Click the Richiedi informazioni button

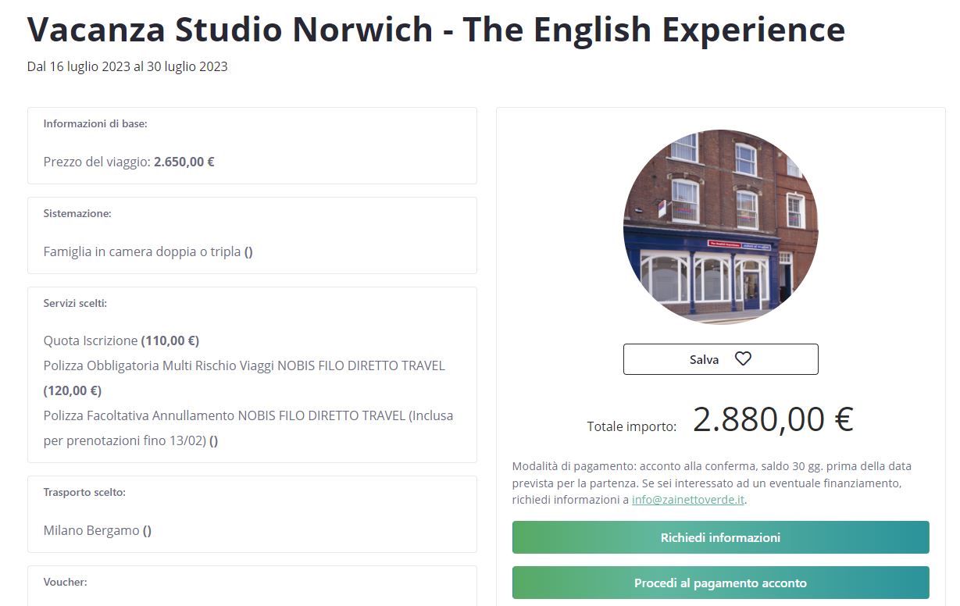point(720,537)
